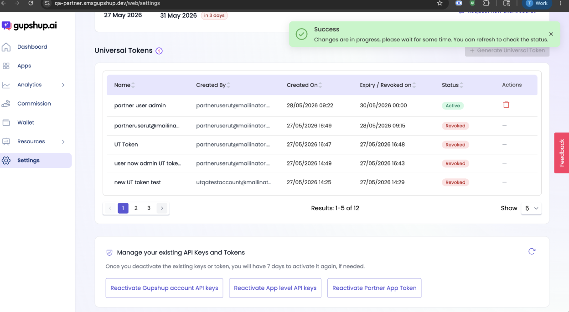
Task: Click the site info icon in address bar
Action: click(x=47, y=3)
